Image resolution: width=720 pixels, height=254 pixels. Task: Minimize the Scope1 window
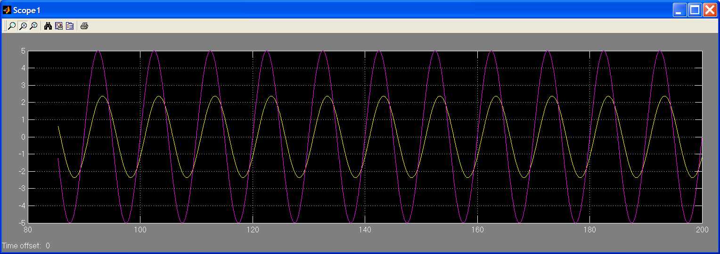click(x=679, y=10)
